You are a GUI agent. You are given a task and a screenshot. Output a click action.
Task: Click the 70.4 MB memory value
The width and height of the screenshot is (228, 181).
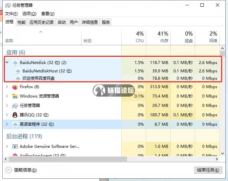160,96
